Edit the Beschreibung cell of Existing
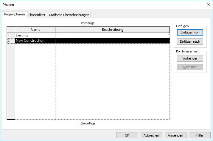The image size is (213, 141). click(x=113, y=35)
